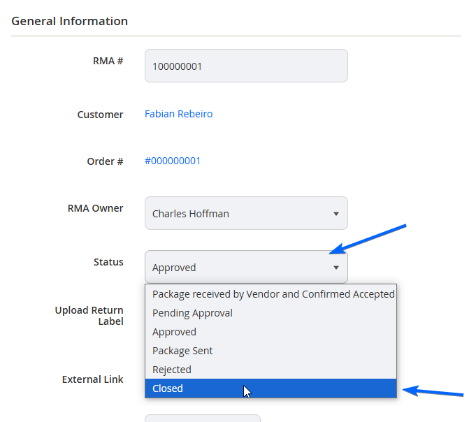The image size is (469, 422).
Task: Click the Status dropdown arrow icon
Action: click(x=336, y=268)
